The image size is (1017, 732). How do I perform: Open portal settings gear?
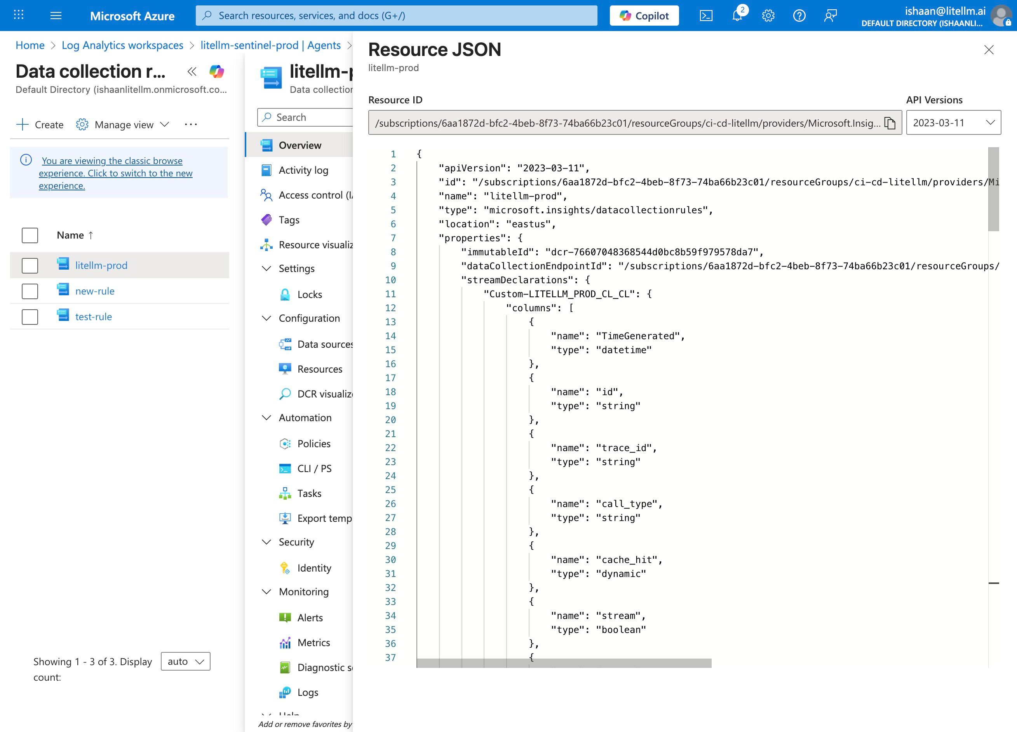click(x=768, y=16)
